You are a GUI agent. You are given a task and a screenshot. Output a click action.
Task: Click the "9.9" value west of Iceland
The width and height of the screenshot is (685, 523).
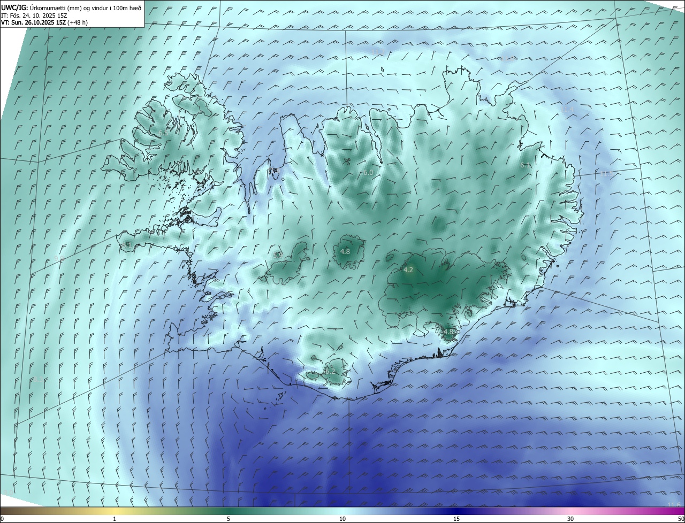pyautogui.click(x=59, y=258)
